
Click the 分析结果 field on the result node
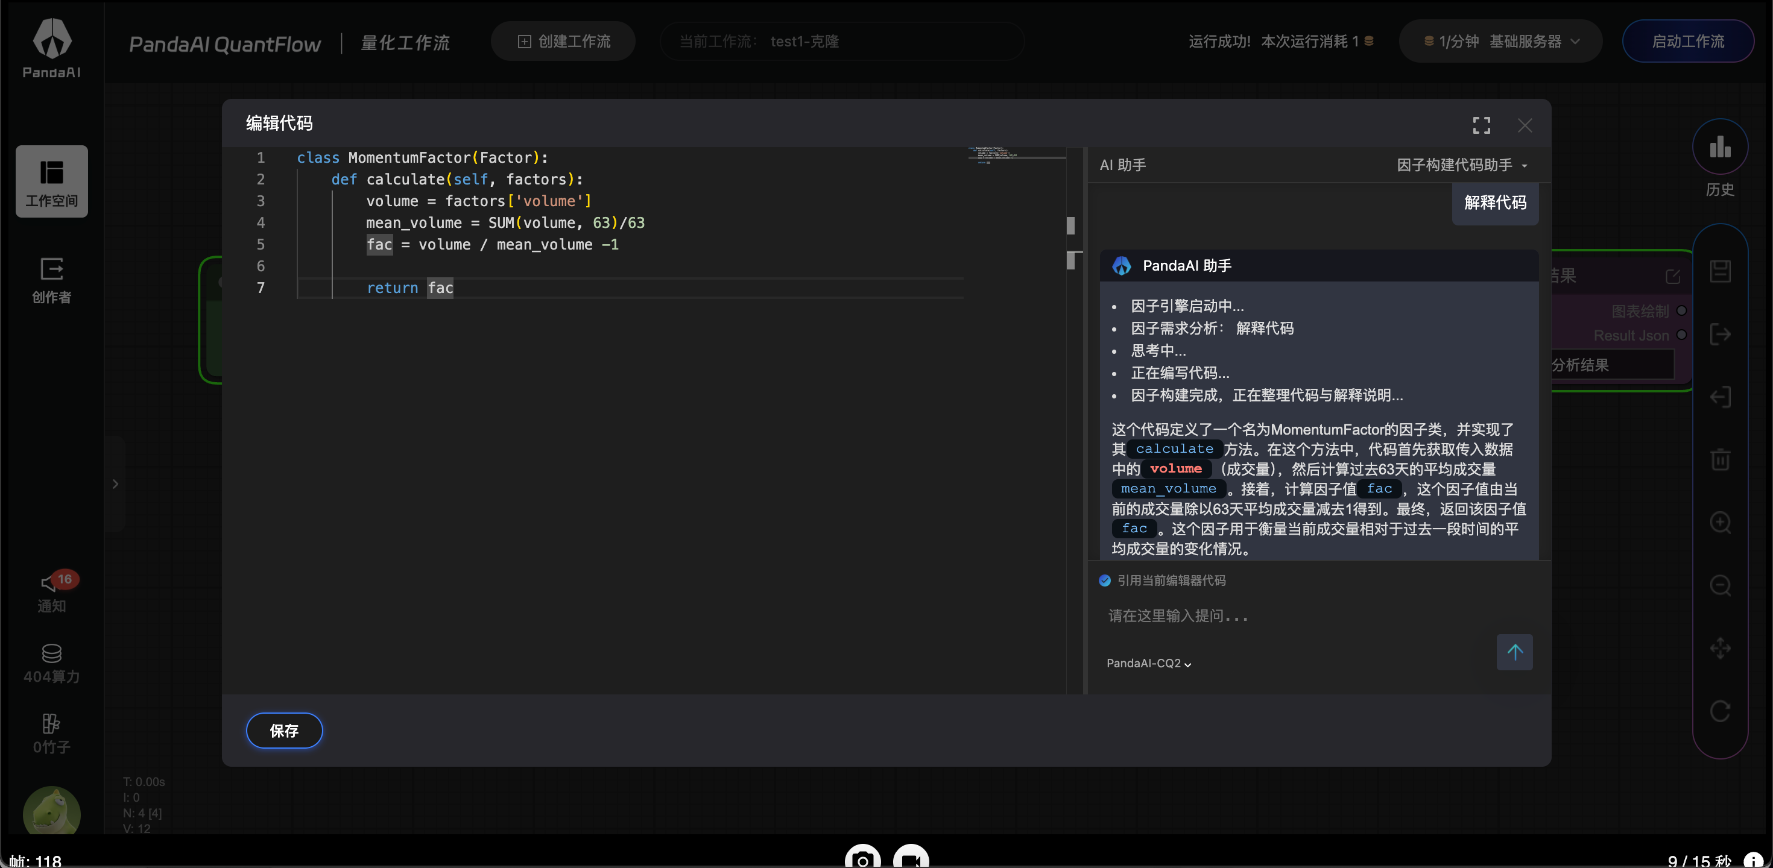tap(1612, 365)
